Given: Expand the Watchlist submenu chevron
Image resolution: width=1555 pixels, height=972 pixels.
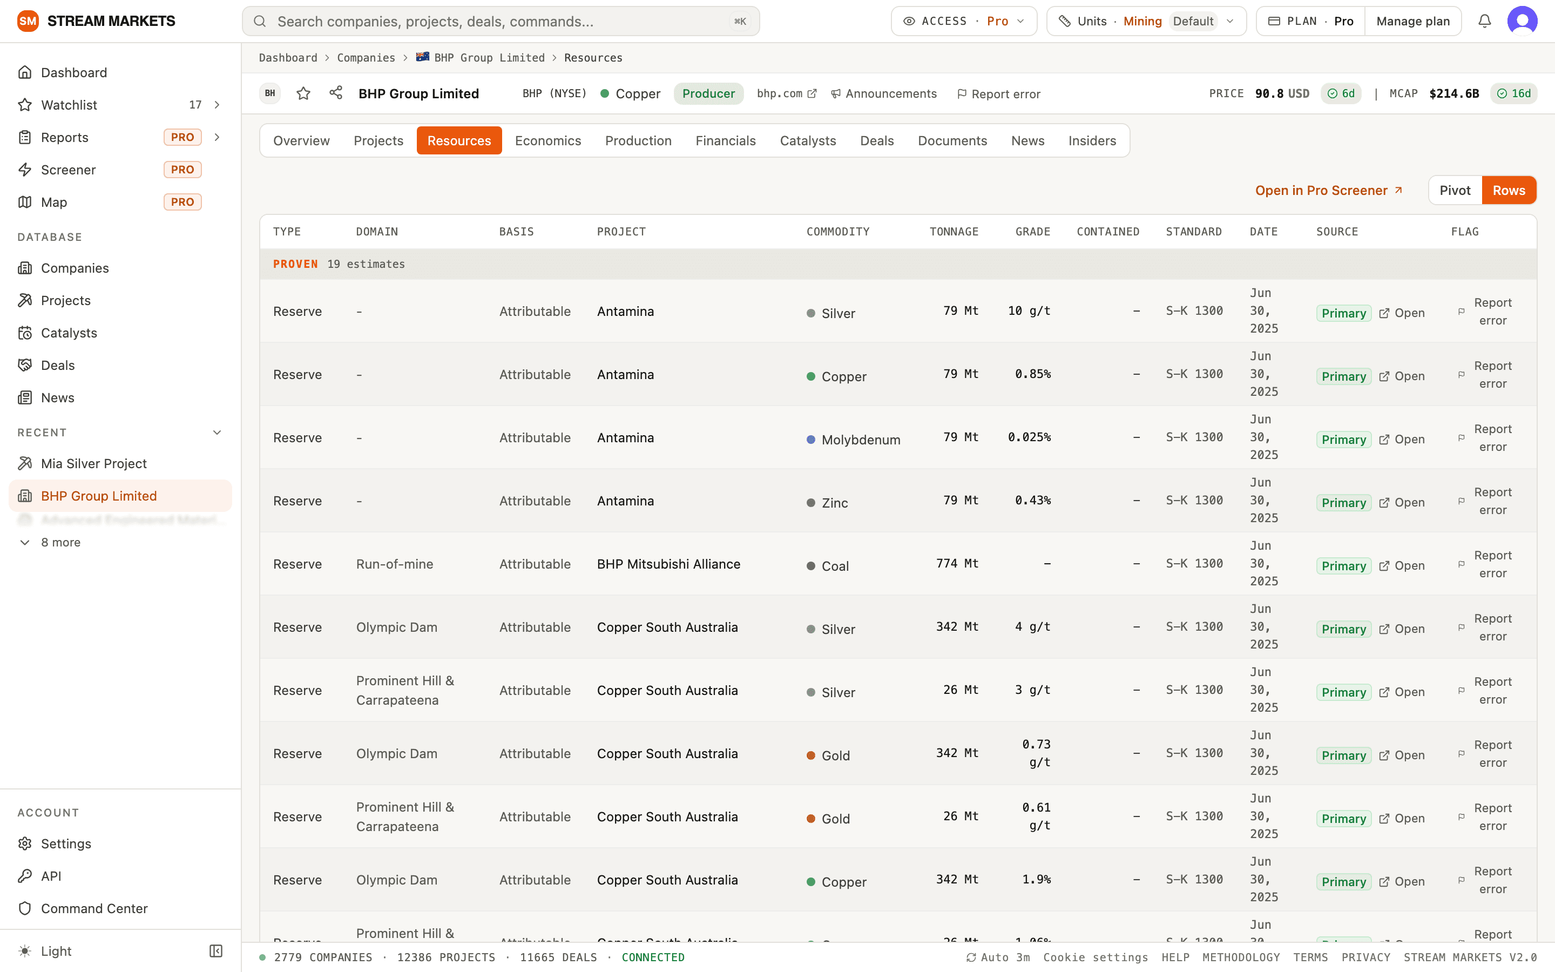Looking at the screenshot, I should [x=217, y=105].
